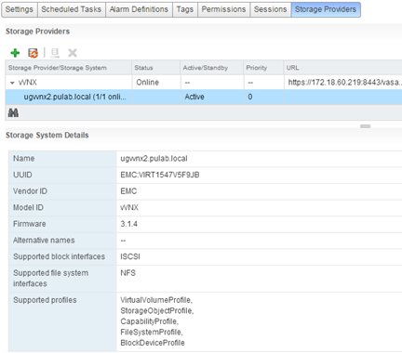
Task: Click StorageObjectProfile in supported profiles
Action: tap(157, 310)
